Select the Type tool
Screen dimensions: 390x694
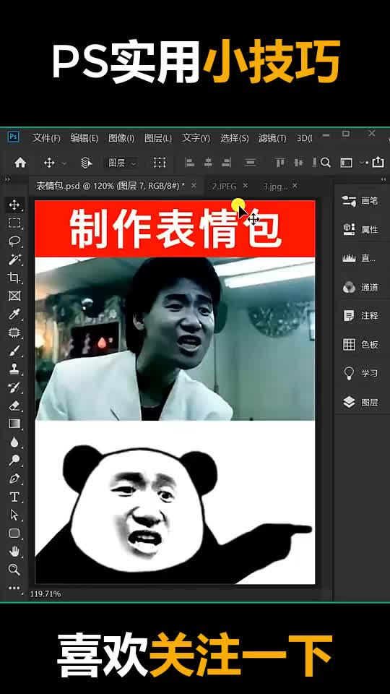(14, 497)
